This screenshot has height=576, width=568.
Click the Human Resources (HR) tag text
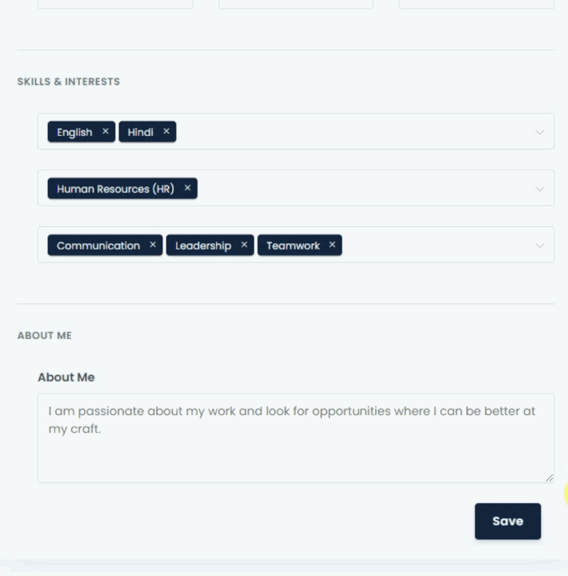(x=115, y=189)
